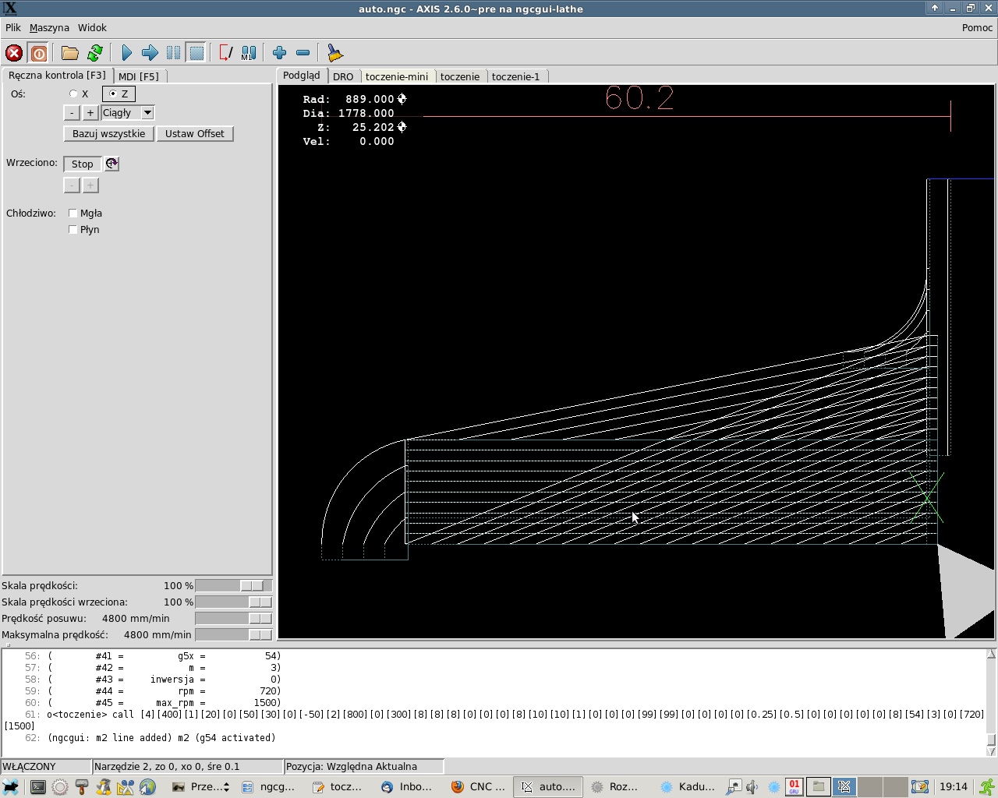The image size is (998, 798).
Task: Click the spindle Stop button
Action: pyautogui.click(x=83, y=164)
